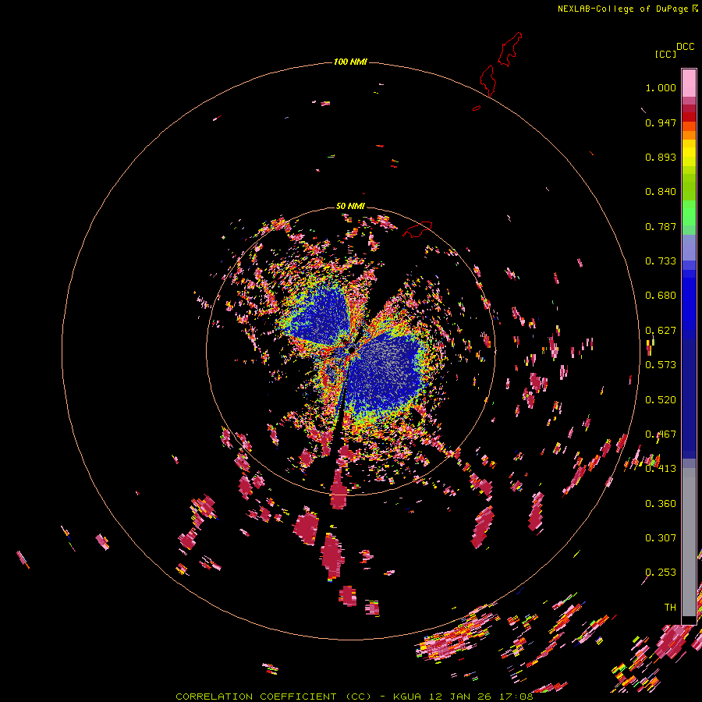Screen dimensions: 702x702
Task: Select the 0.947 scale value
Action: pos(661,122)
